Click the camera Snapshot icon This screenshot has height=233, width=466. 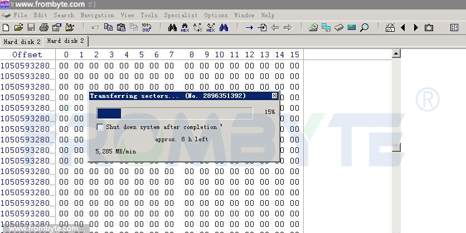429,28
